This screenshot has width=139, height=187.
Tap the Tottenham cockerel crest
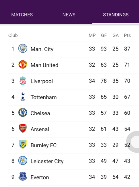(23, 96)
